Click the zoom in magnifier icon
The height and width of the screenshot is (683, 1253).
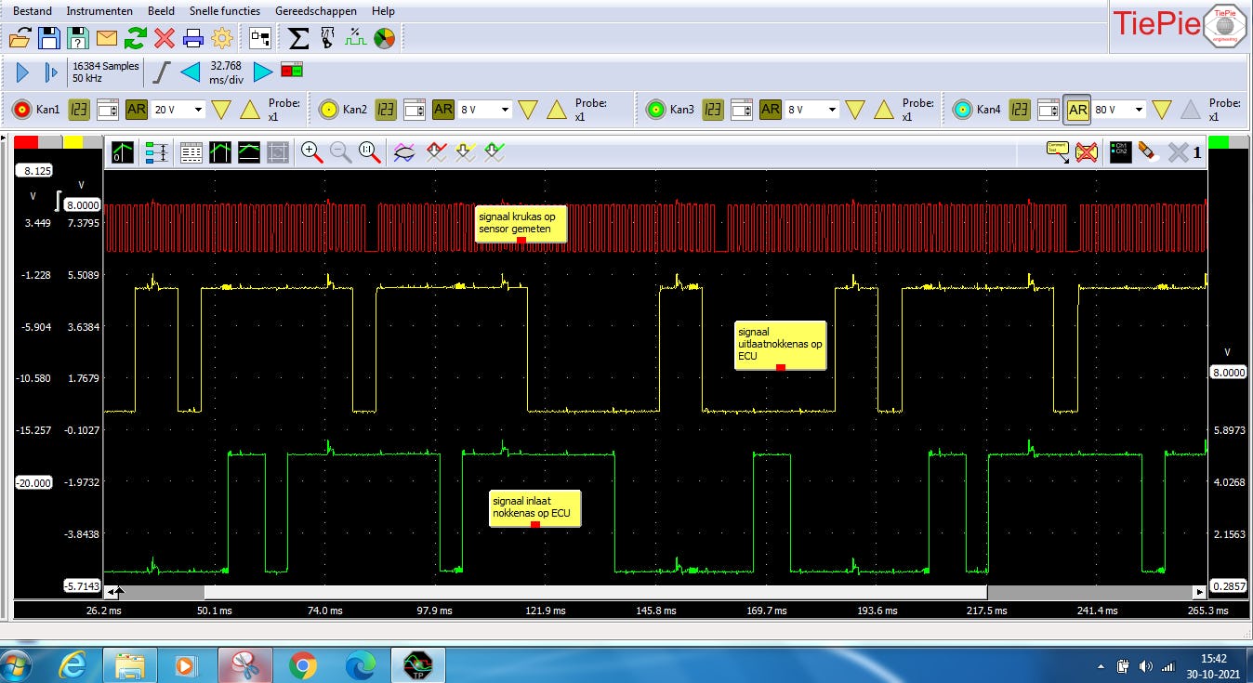[311, 152]
